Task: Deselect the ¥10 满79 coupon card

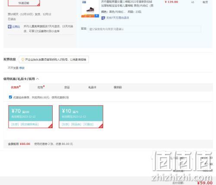Action: 81,116
